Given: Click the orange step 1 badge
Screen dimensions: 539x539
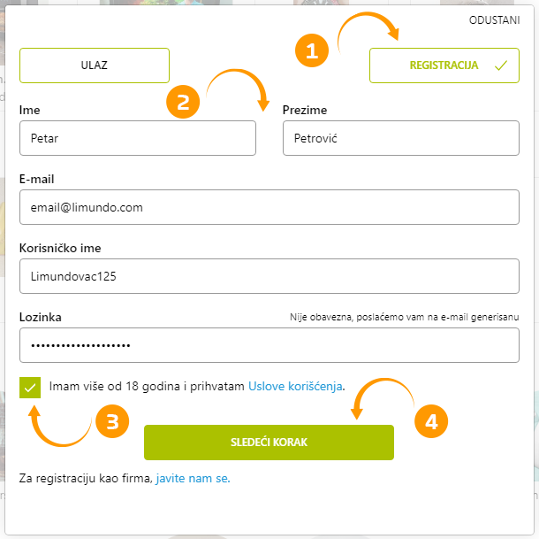Looking at the screenshot, I should (312, 50).
